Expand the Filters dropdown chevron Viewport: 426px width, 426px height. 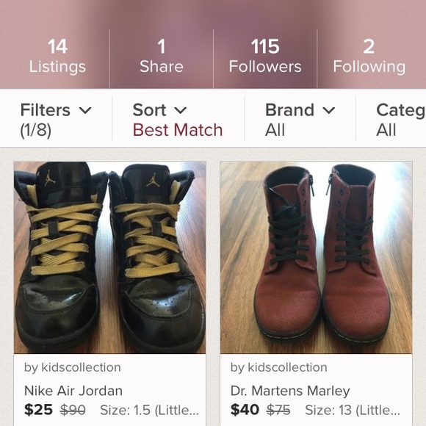pyautogui.click(x=85, y=110)
